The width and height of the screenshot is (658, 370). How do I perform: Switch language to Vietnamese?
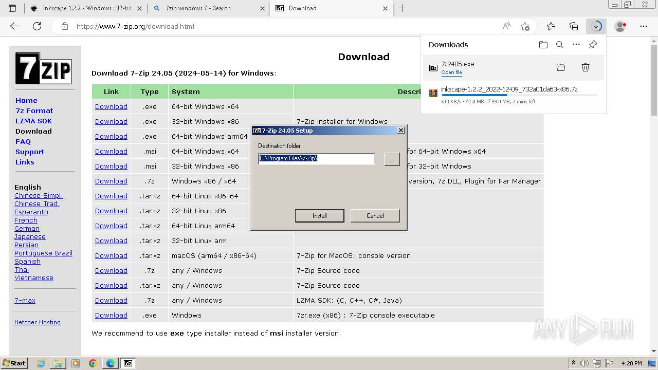[34, 277]
